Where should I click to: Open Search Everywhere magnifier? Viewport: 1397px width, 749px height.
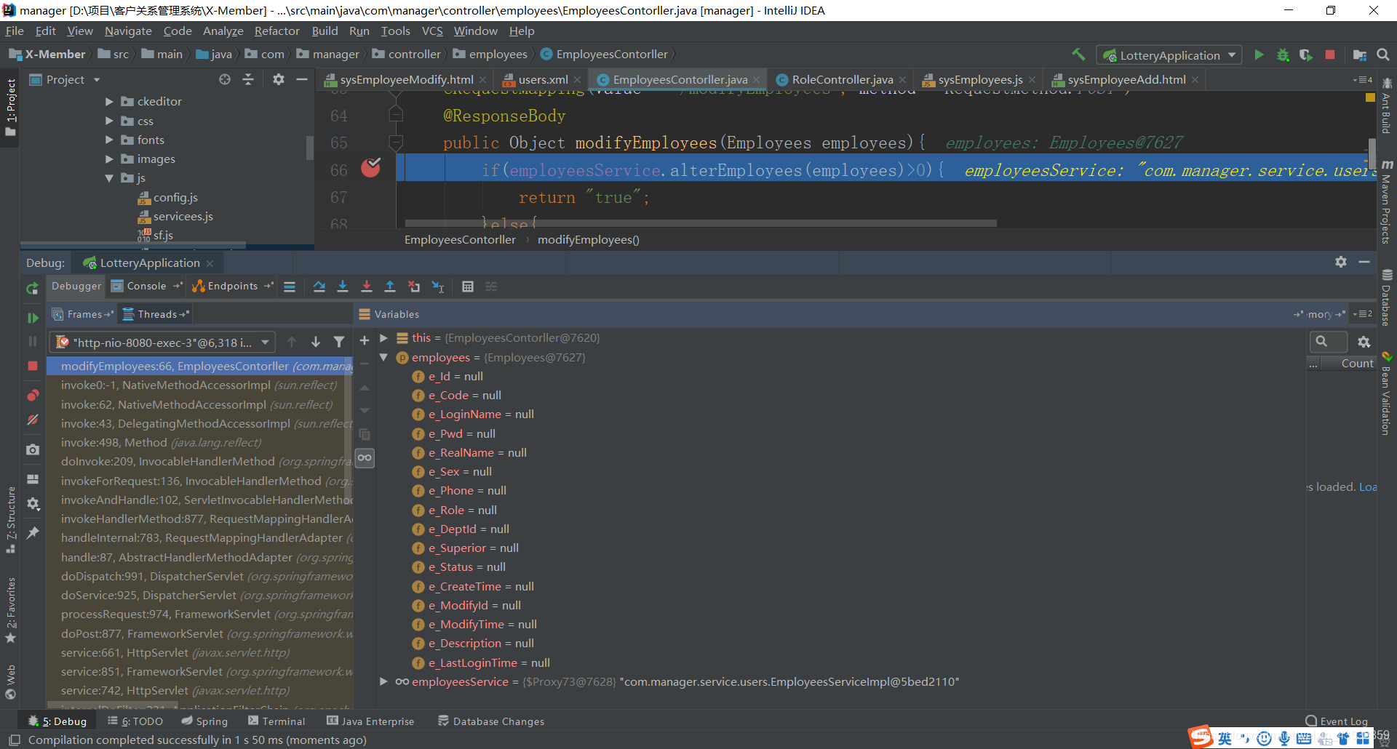(1383, 55)
